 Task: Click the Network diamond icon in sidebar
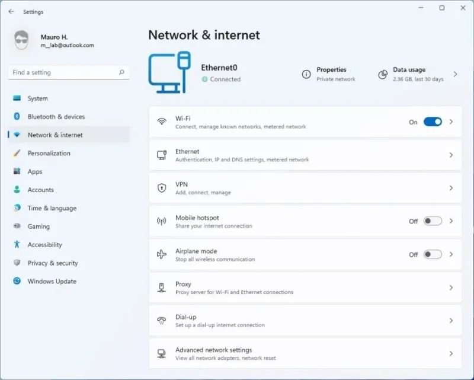click(x=17, y=135)
